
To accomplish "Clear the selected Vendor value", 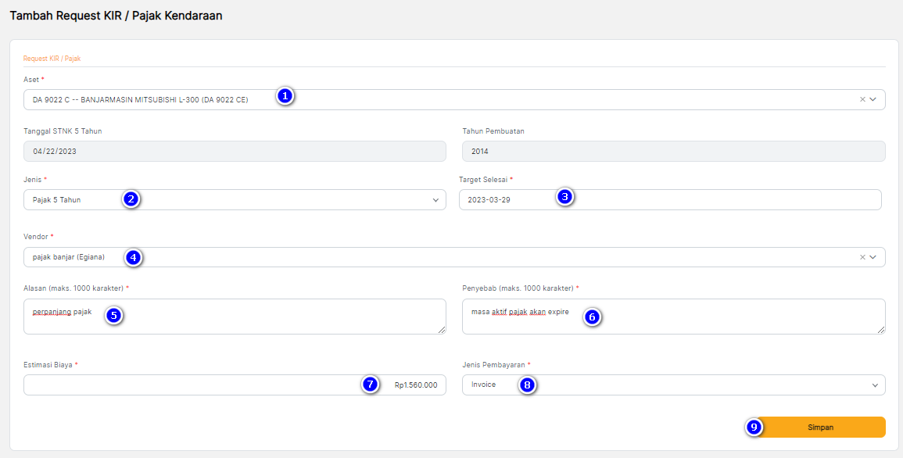I will click(862, 257).
